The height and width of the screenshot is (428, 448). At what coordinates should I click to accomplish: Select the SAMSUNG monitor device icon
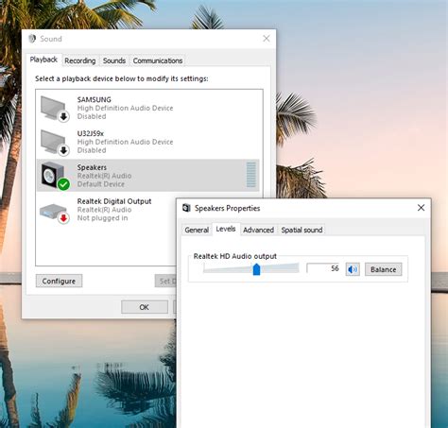55,109
